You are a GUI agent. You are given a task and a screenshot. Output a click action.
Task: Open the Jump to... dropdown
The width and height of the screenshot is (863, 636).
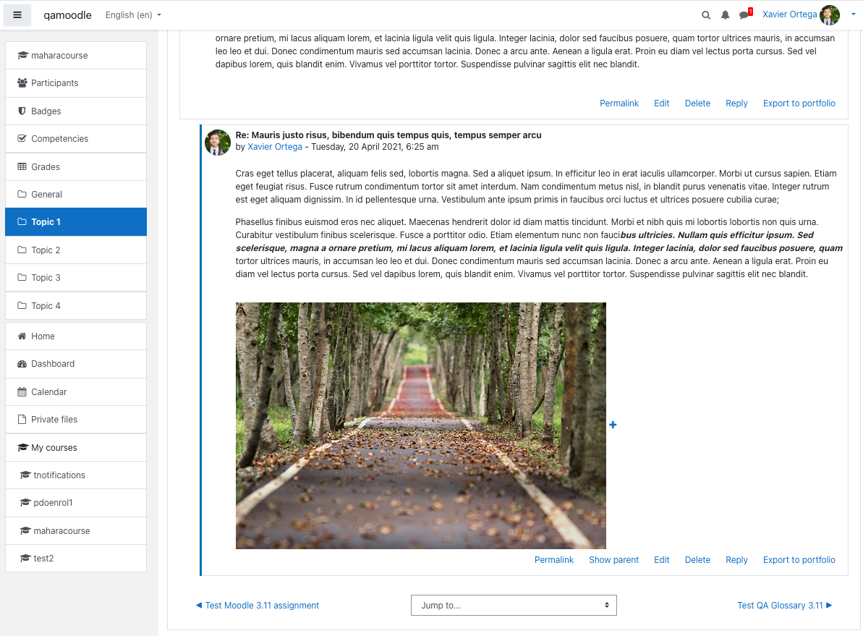click(514, 605)
